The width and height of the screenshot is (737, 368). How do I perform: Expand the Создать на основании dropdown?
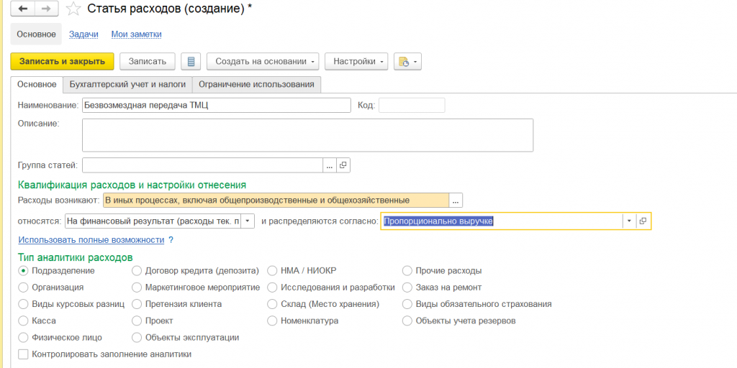click(263, 62)
